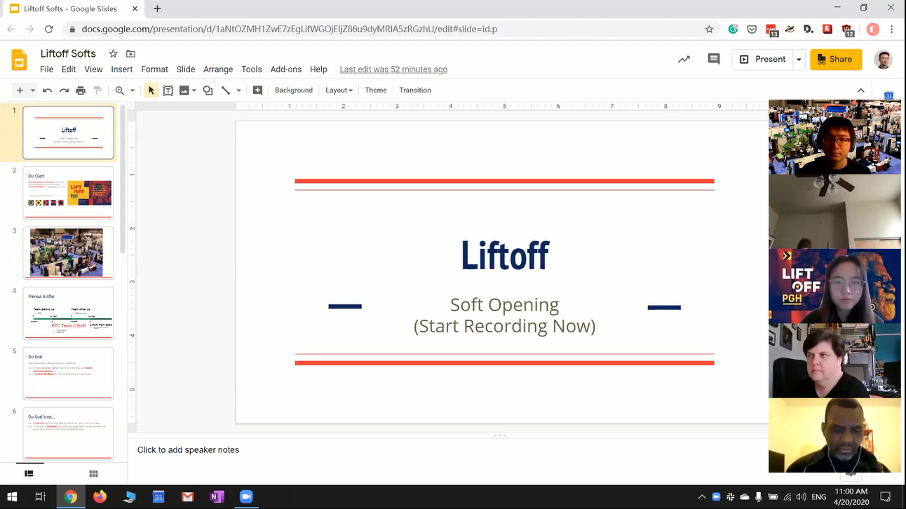Open new slide layout dropdown arrow
The height and width of the screenshot is (509, 906).
click(32, 90)
